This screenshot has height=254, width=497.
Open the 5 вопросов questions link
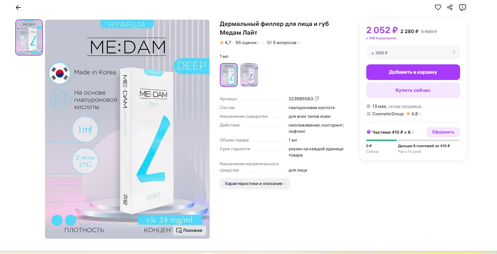tap(286, 43)
